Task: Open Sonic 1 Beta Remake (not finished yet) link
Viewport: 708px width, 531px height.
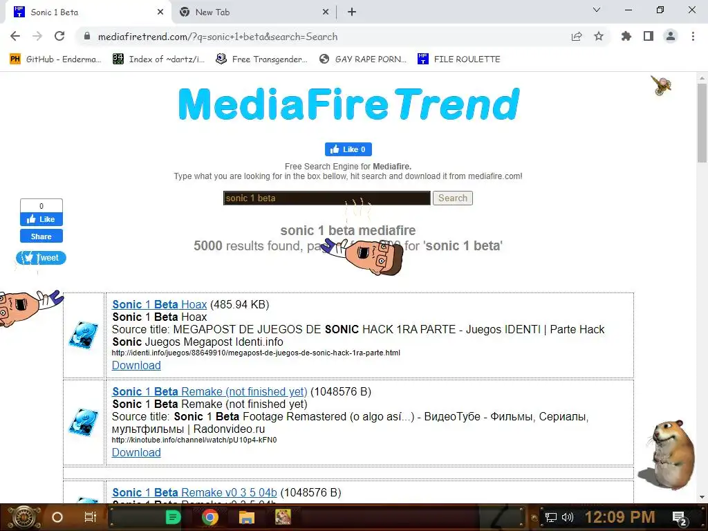Action: point(209,391)
